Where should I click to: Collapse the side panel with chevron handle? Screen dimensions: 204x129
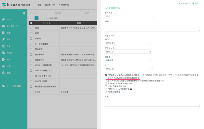[x=99, y=64]
